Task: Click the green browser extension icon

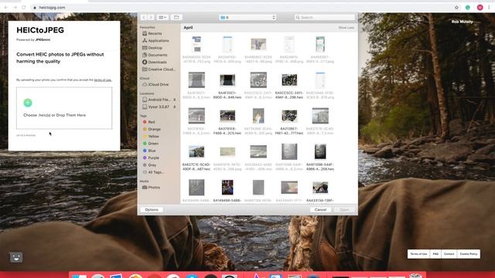Action: (468, 7)
